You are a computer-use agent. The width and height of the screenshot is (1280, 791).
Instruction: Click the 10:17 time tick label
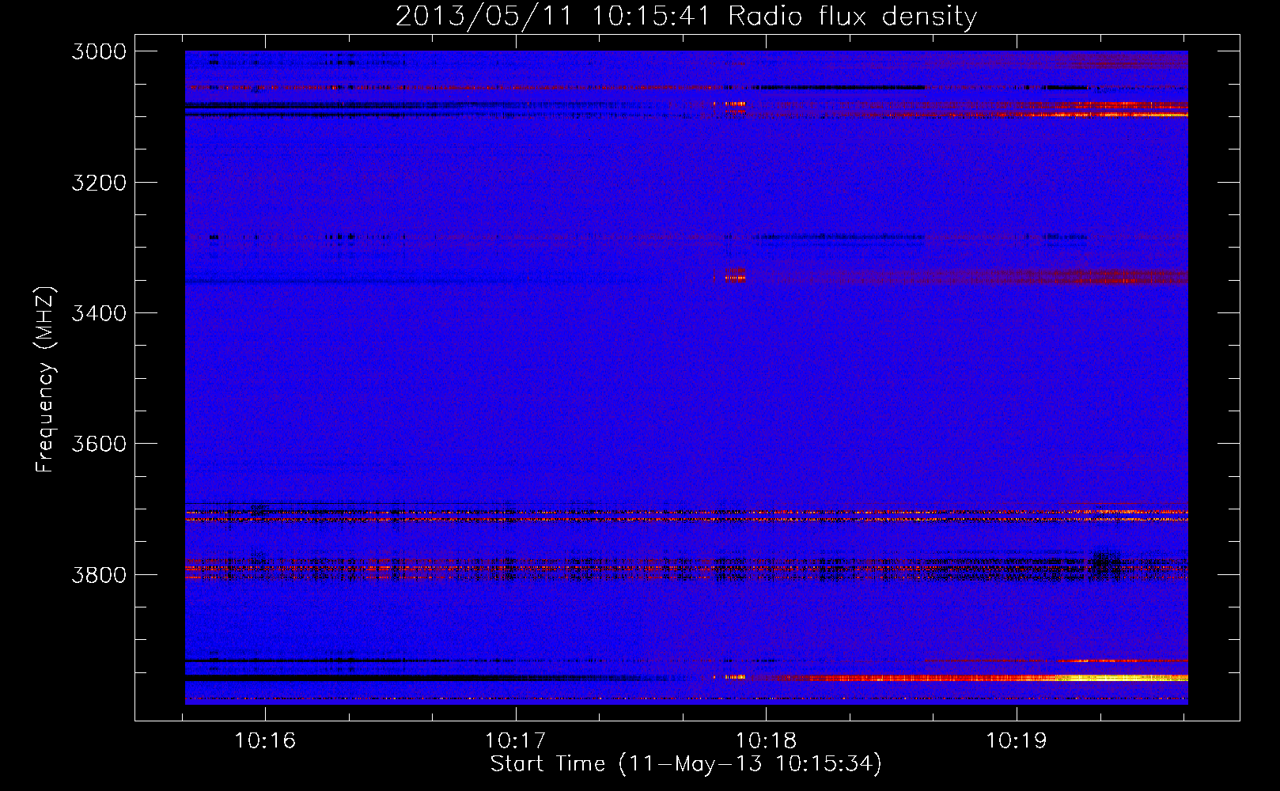pos(516,740)
